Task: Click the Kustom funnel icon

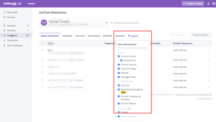Action: [129, 36]
